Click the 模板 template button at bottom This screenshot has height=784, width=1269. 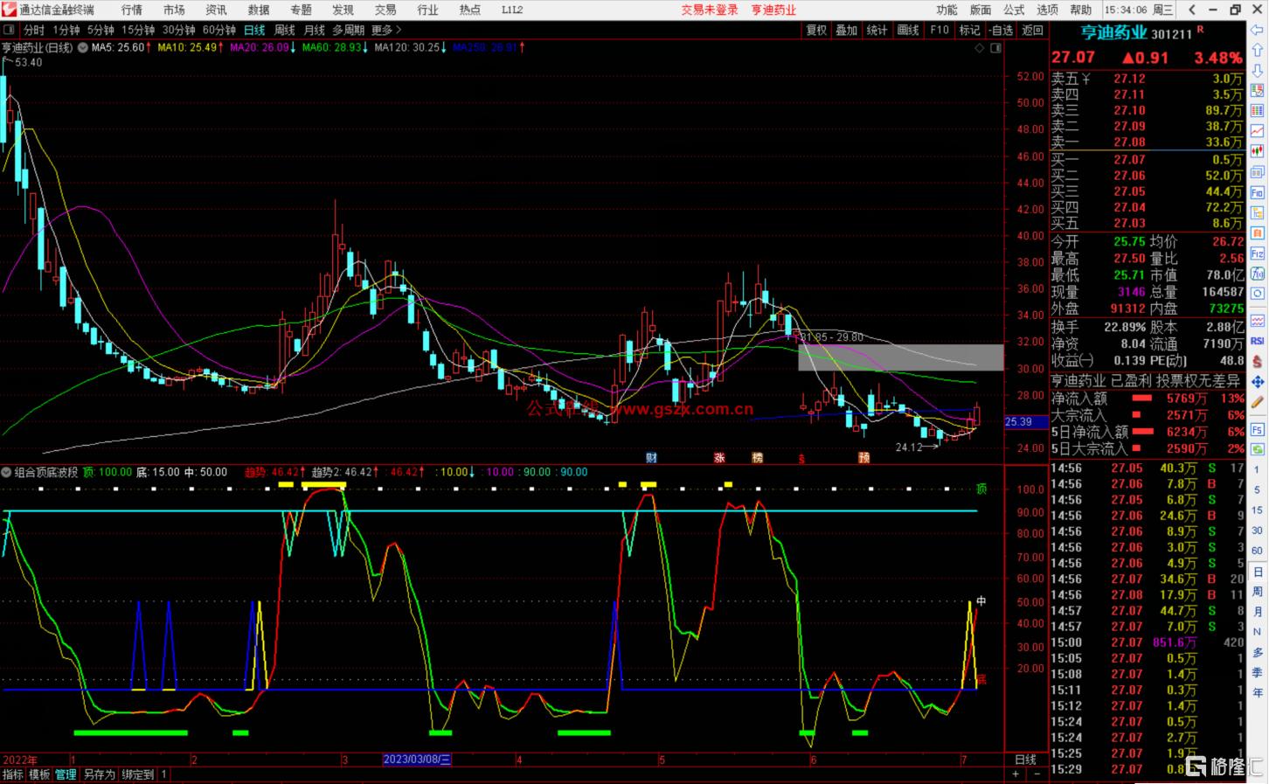pyautogui.click(x=39, y=774)
